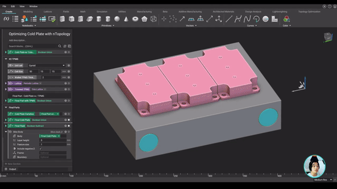The width and height of the screenshot is (337, 189).
Task: Select the Circle curve icon
Action: coord(265,19)
